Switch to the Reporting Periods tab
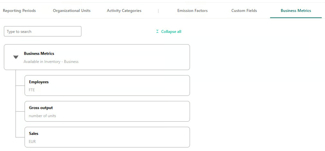This screenshot has width=325, height=151. [19, 11]
